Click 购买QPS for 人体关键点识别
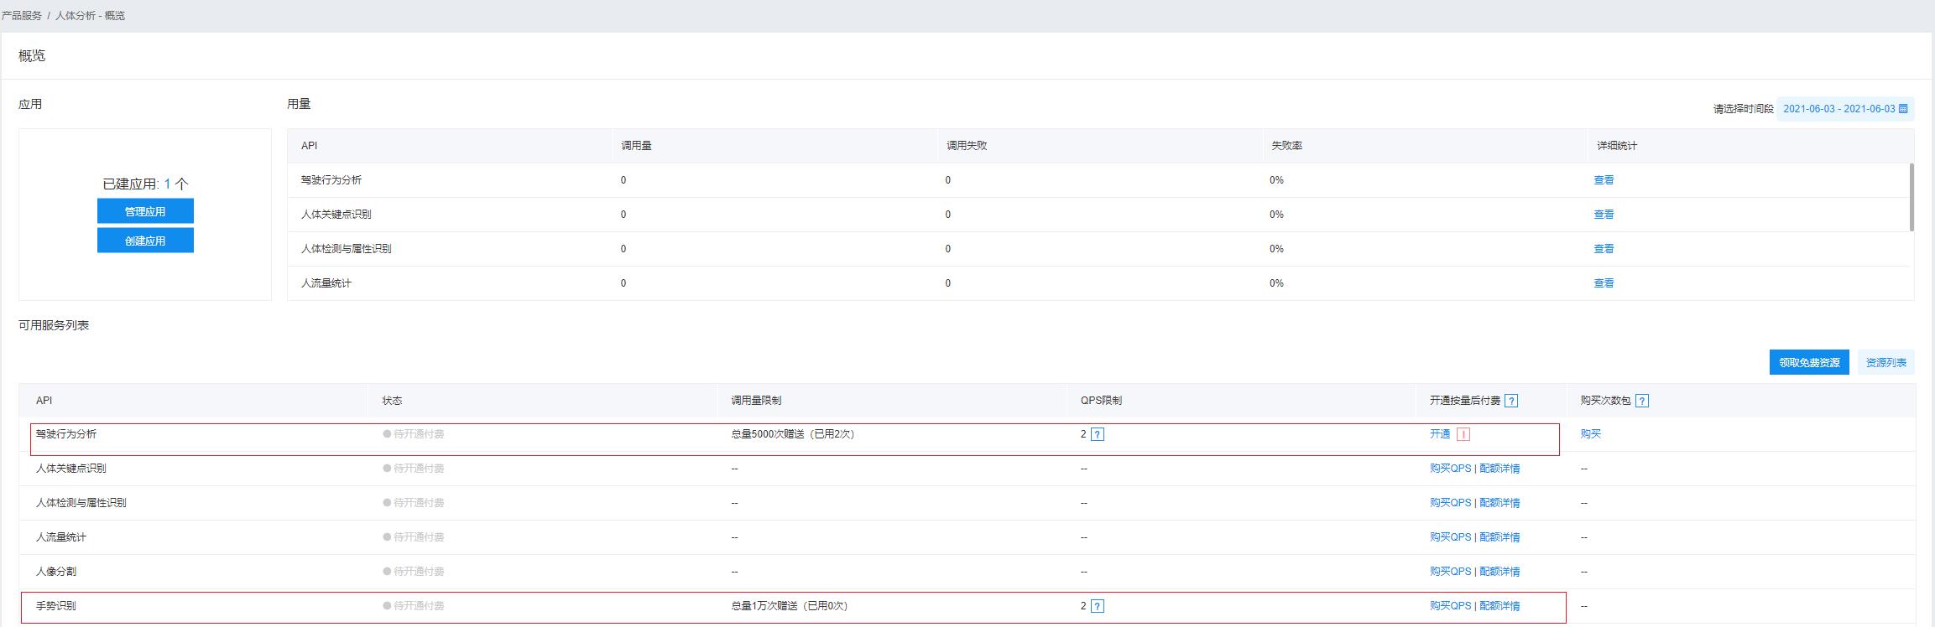This screenshot has height=627, width=1935. tap(1451, 469)
